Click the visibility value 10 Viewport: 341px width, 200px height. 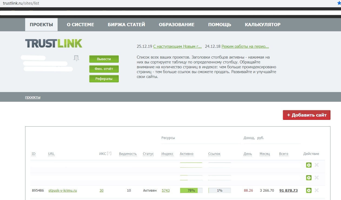click(x=129, y=191)
